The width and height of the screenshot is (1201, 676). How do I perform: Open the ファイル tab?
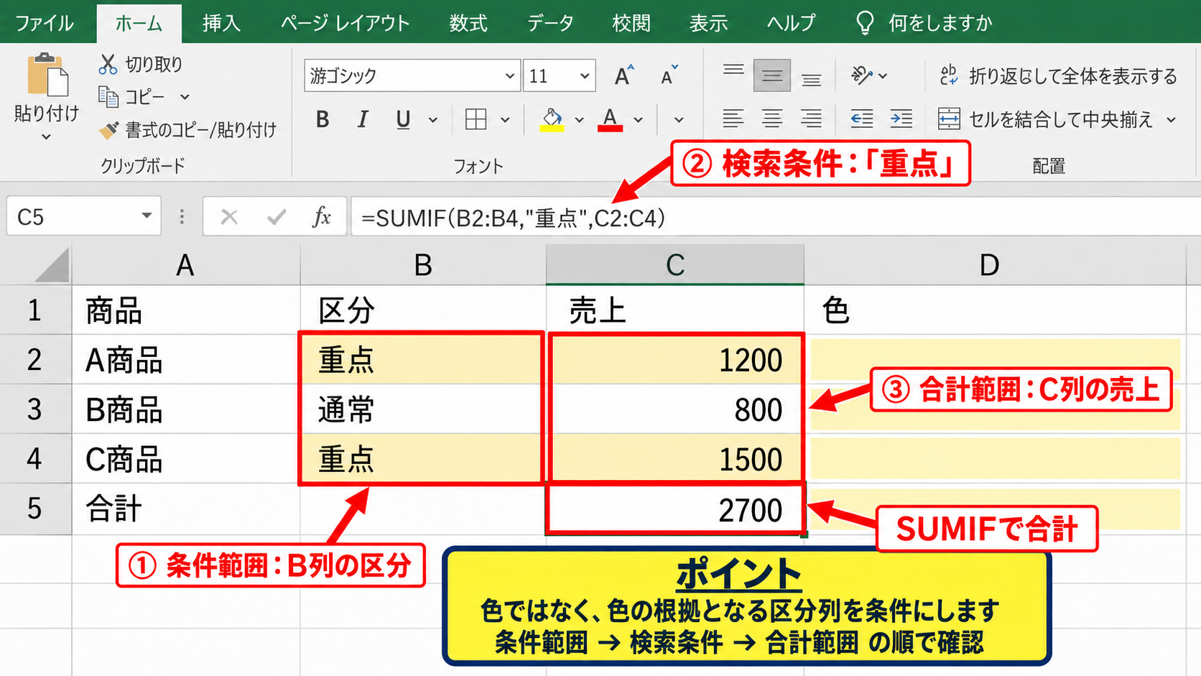click(x=45, y=23)
